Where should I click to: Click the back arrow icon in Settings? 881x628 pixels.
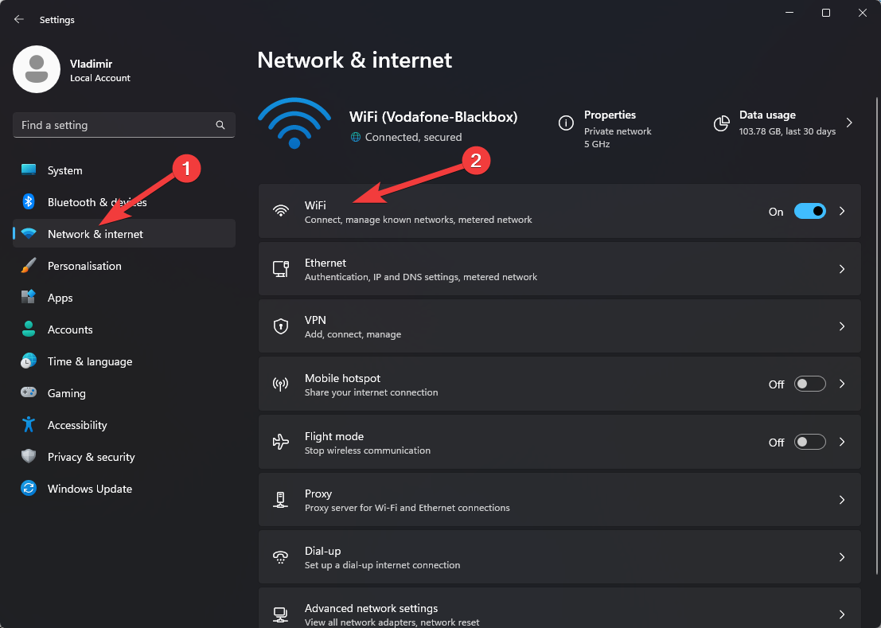(19, 19)
